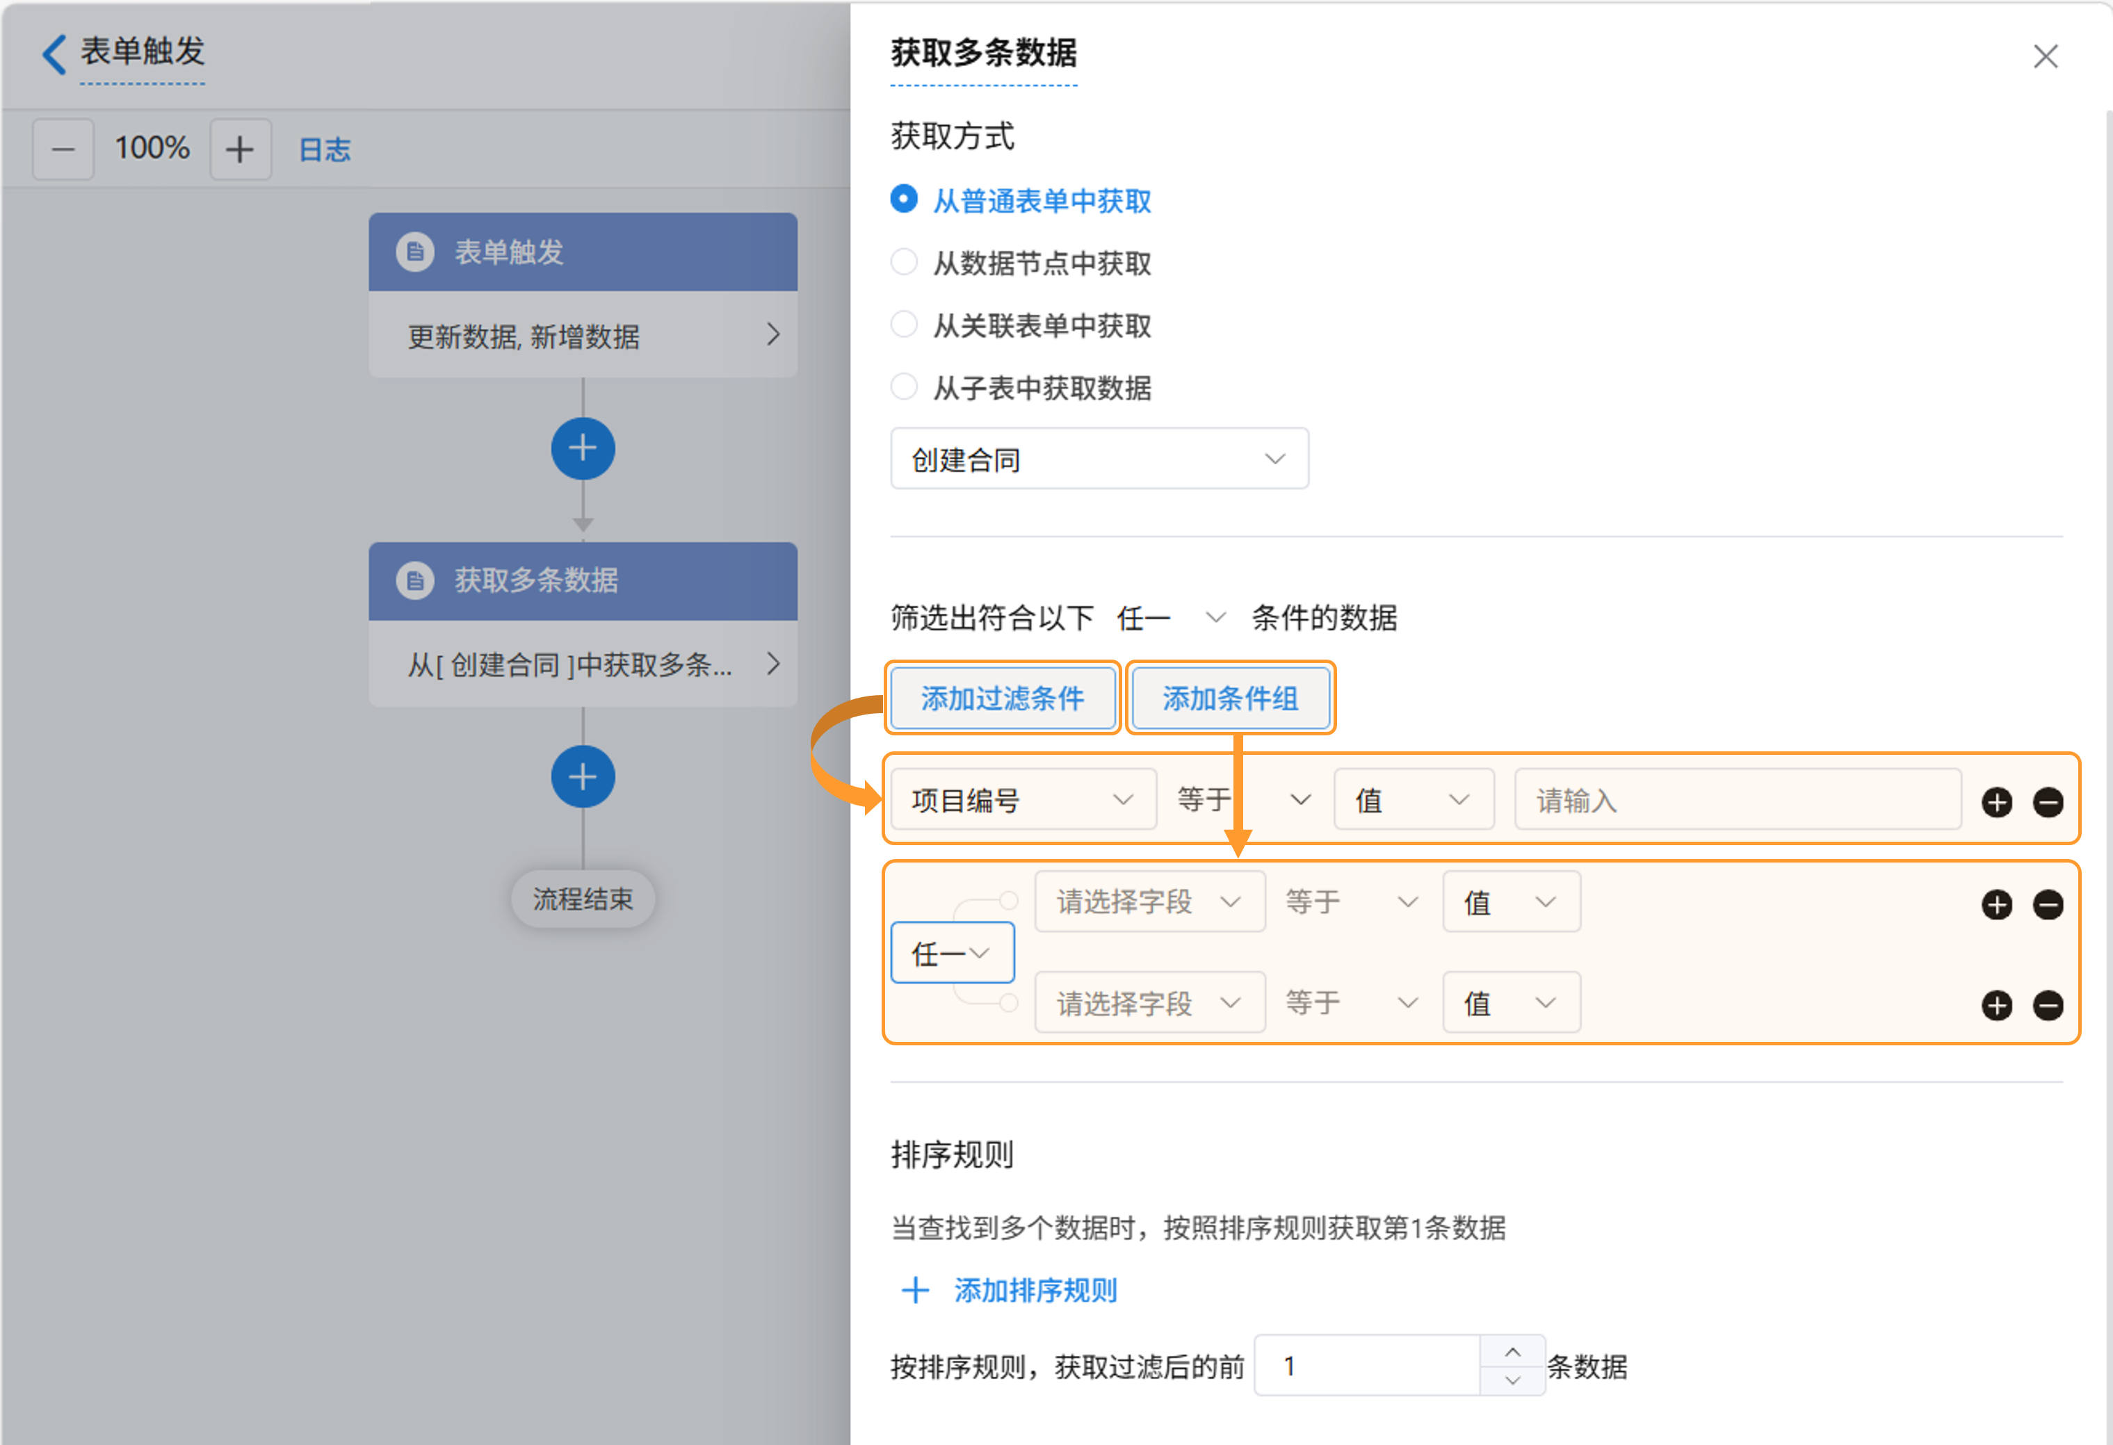Open condition group 任一 dropdown
Screen dimensions: 2113x1445
951,952
